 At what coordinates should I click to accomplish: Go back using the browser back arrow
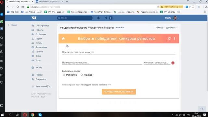click(x=8, y=7)
